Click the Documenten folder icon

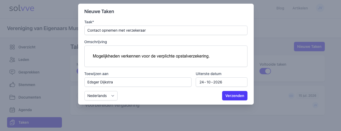click(x=12, y=97)
